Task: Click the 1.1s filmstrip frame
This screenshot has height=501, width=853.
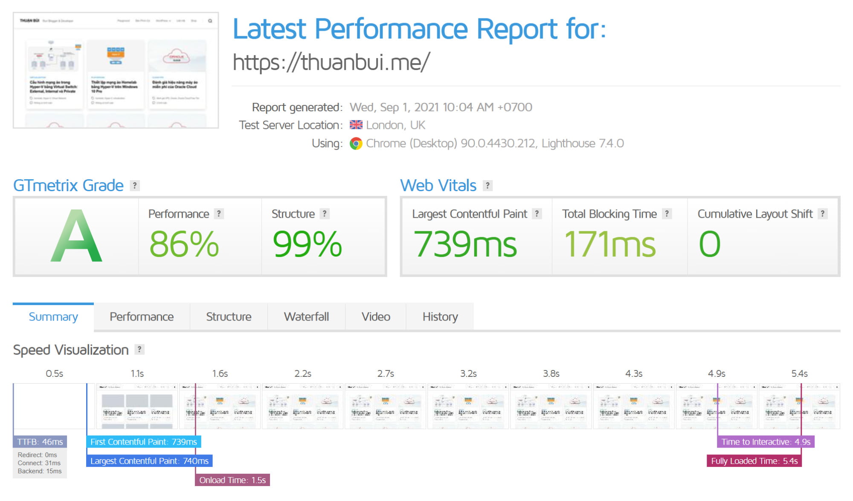Action: 137,406
